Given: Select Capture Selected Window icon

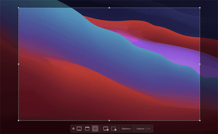Looking at the screenshot, I should click(87, 129).
